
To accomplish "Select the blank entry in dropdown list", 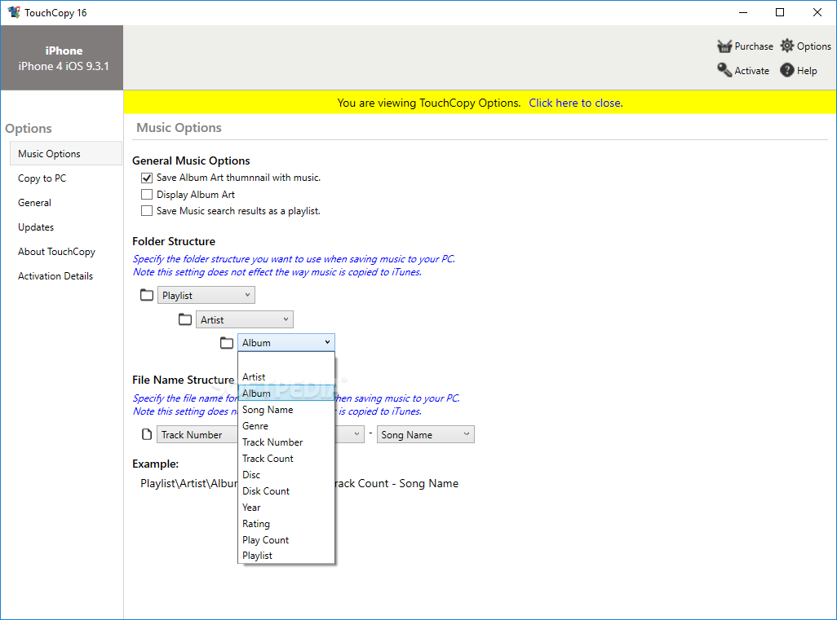I will 286,361.
